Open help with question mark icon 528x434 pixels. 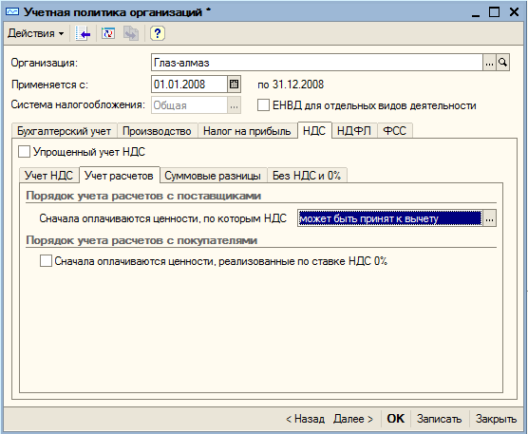[x=158, y=33]
